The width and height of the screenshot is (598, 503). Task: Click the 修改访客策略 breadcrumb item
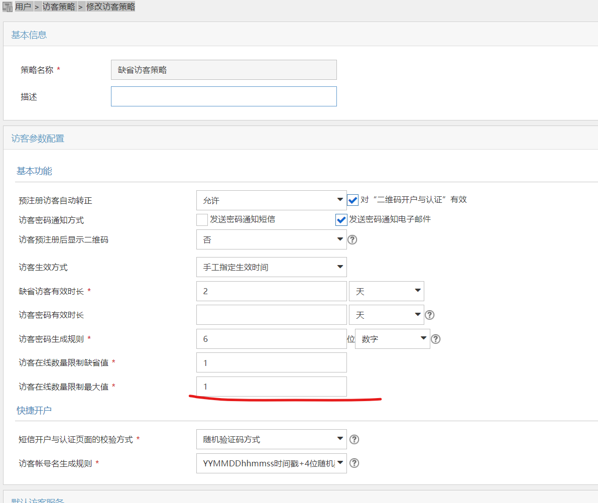[x=110, y=7]
